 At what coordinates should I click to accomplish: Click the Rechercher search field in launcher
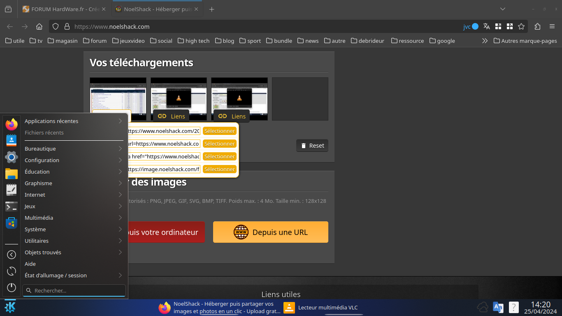[x=74, y=290]
